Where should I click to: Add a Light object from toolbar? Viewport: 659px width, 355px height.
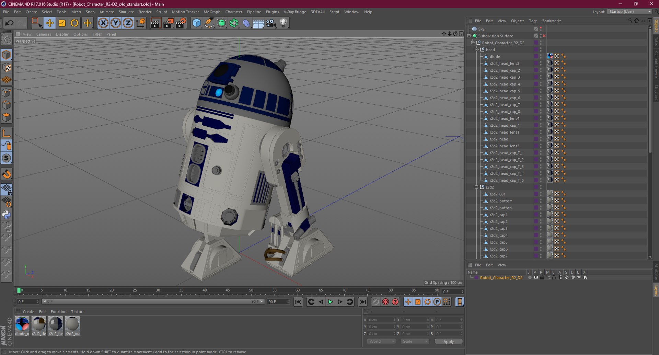pos(284,23)
